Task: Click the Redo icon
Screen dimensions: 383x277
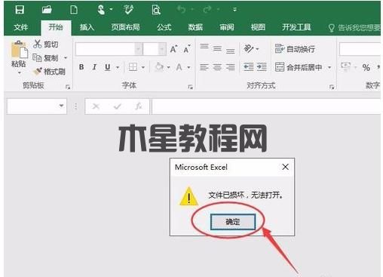Action: [x=207, y=10]
